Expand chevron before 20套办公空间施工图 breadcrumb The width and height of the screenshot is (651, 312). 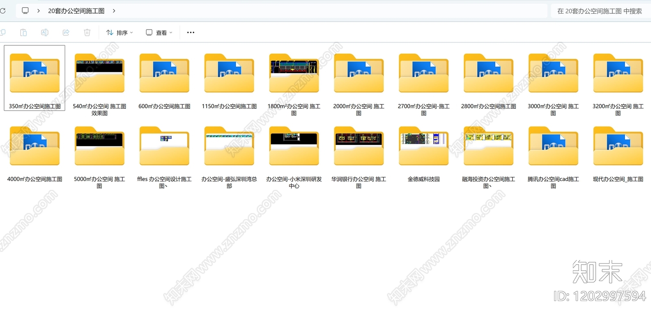tap(38, 11)
